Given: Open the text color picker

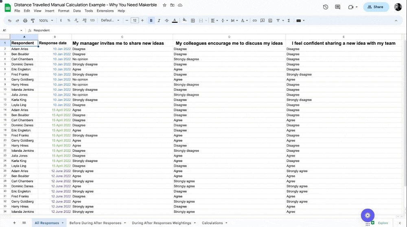Looking at the screenshot, I should 175,20.
